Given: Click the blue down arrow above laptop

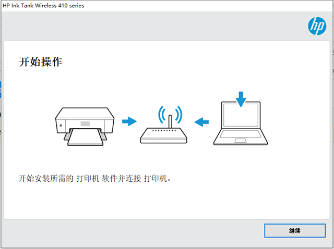Looking at the screenshot, I should click(x=241, y=99).
